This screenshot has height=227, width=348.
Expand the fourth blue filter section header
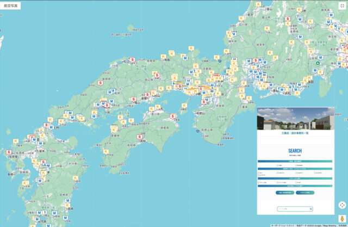[295, 186]
